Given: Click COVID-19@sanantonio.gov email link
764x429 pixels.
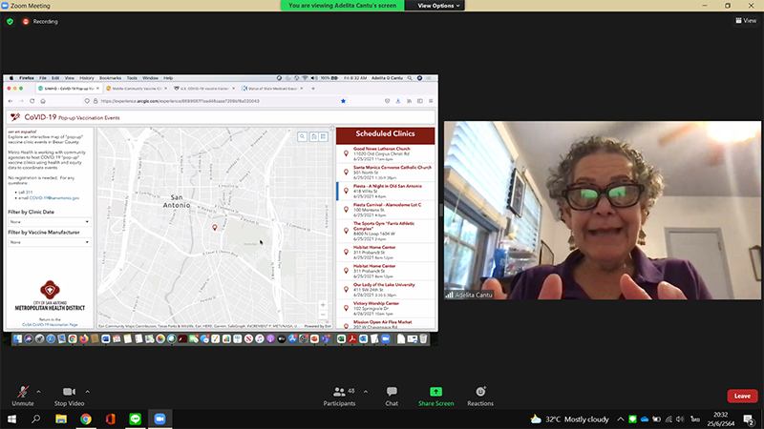Looking at the screenshot, I should pos(54,198).
